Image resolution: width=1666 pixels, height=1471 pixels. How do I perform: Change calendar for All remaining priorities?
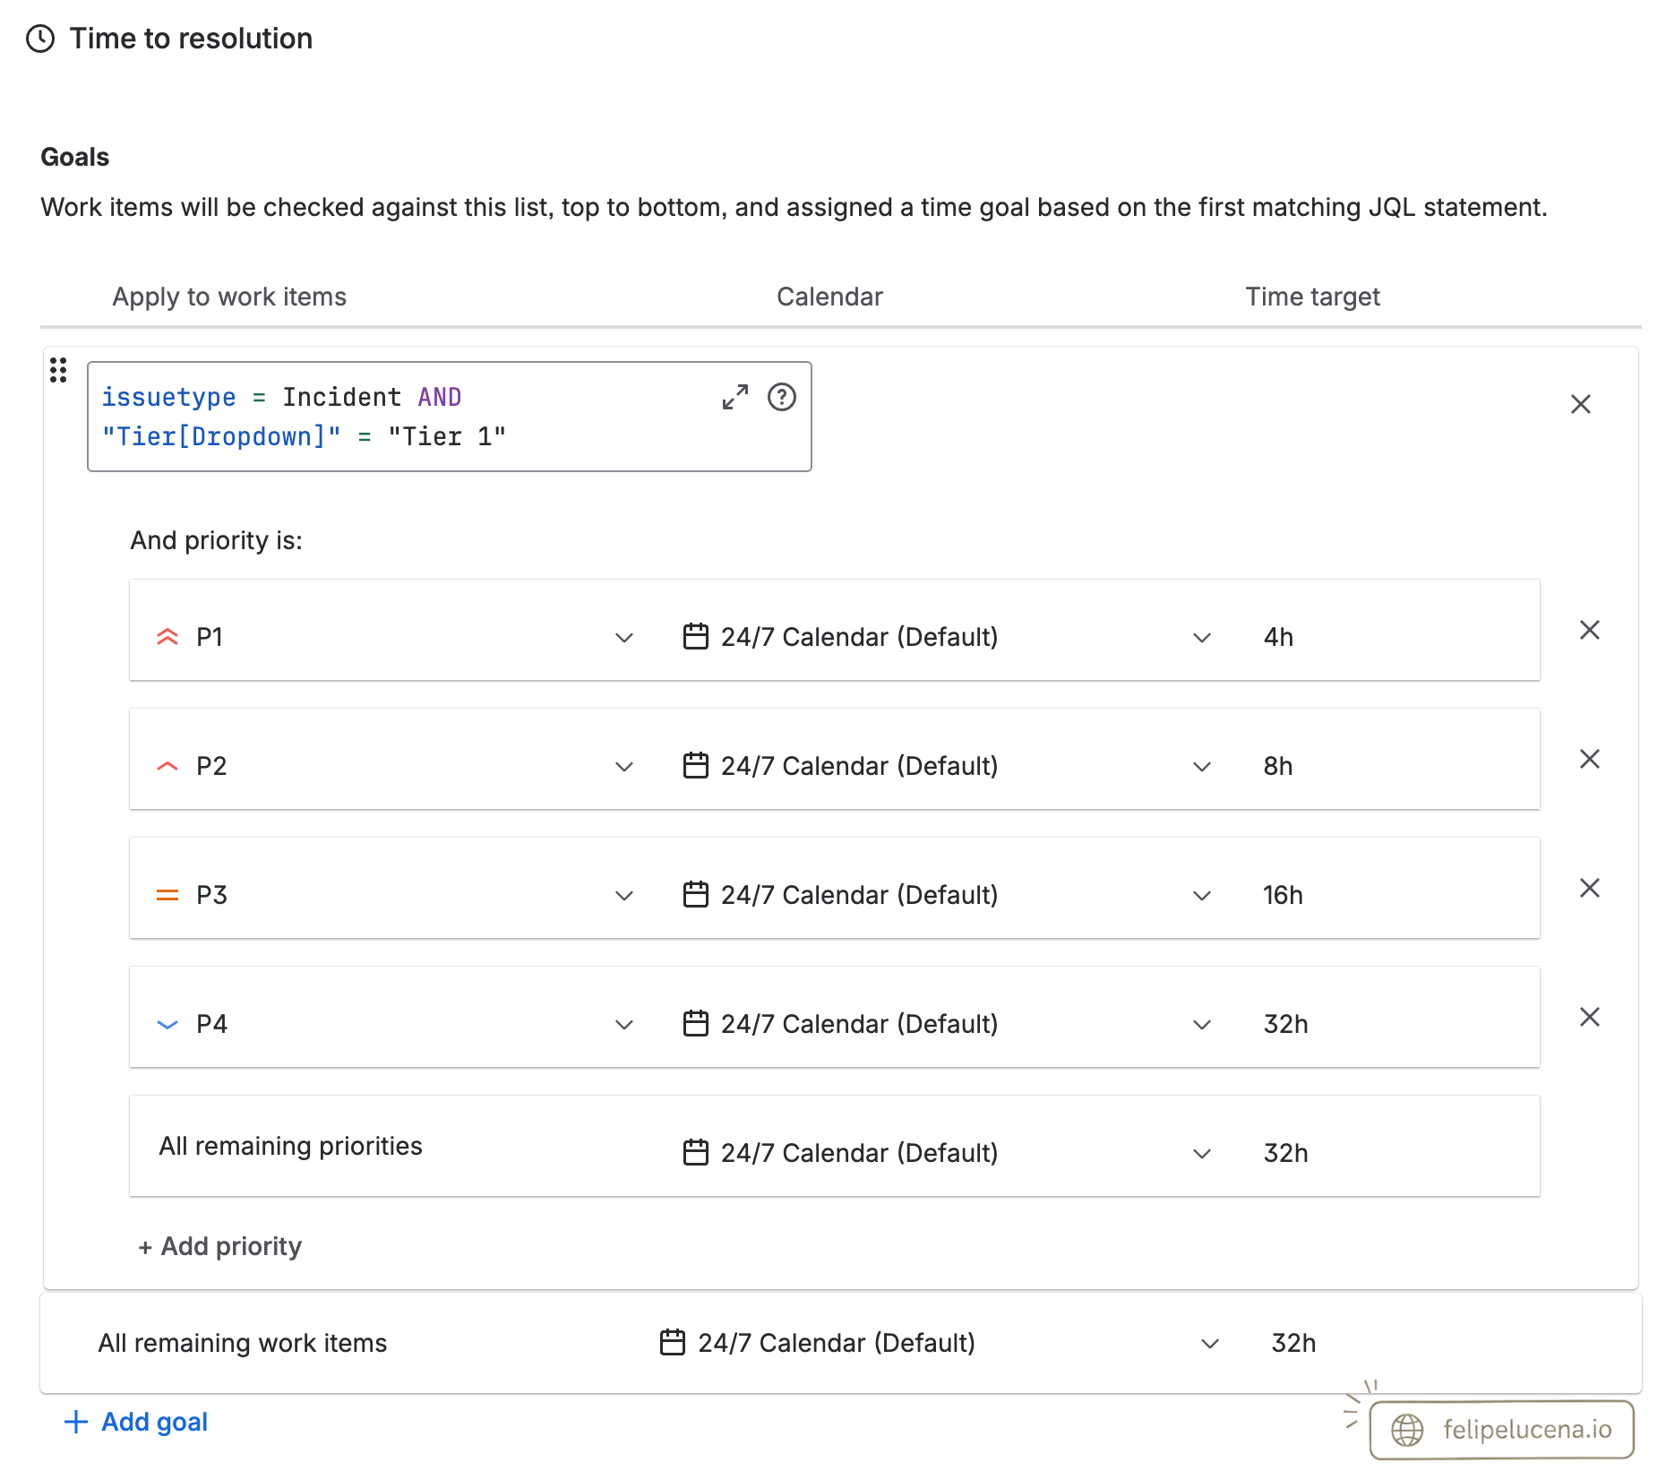point(947,1153)
